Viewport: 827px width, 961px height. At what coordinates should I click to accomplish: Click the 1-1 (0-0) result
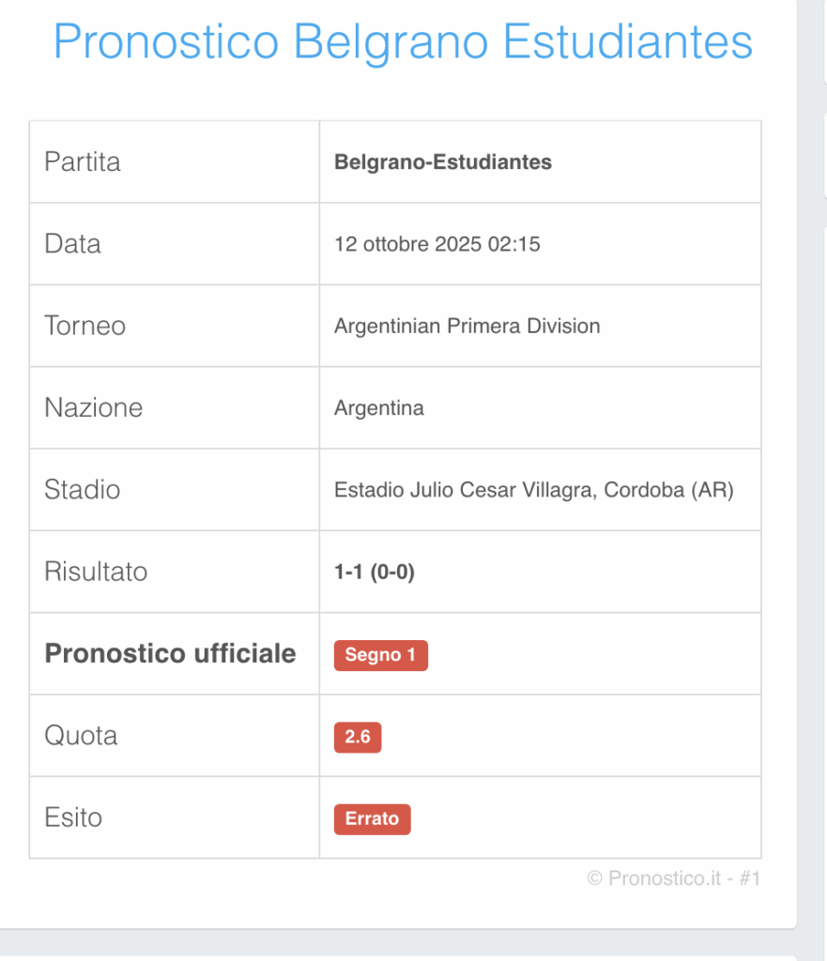375,572
